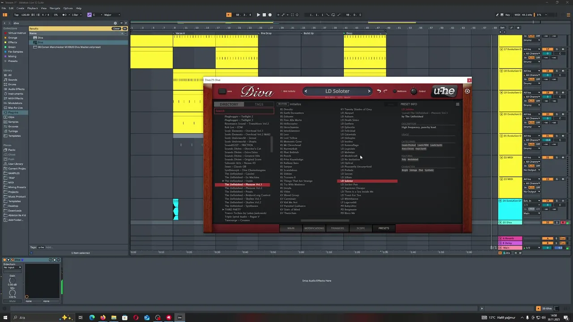The image size is (573, 322).
Task: Adjust the Diva Output knob
Action: [x=414, y=91]
